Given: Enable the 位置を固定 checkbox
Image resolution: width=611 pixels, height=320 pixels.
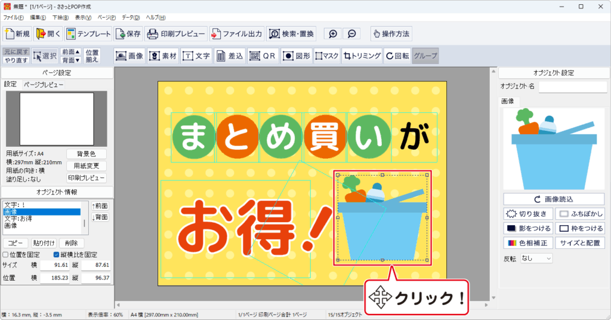Looking at the screenshot, I should coord(6,255).
